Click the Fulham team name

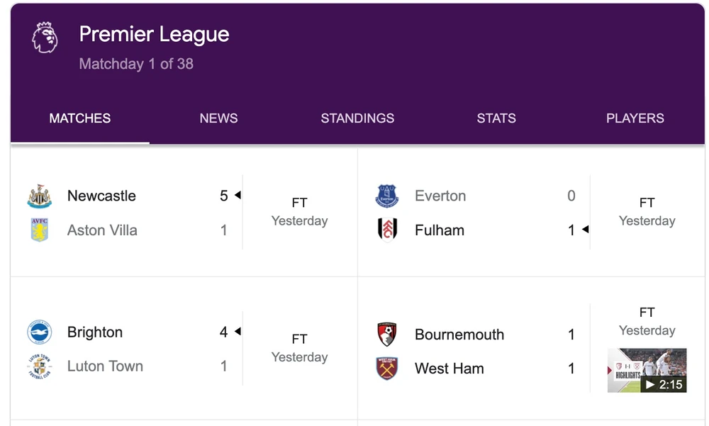tap(440, 230)
